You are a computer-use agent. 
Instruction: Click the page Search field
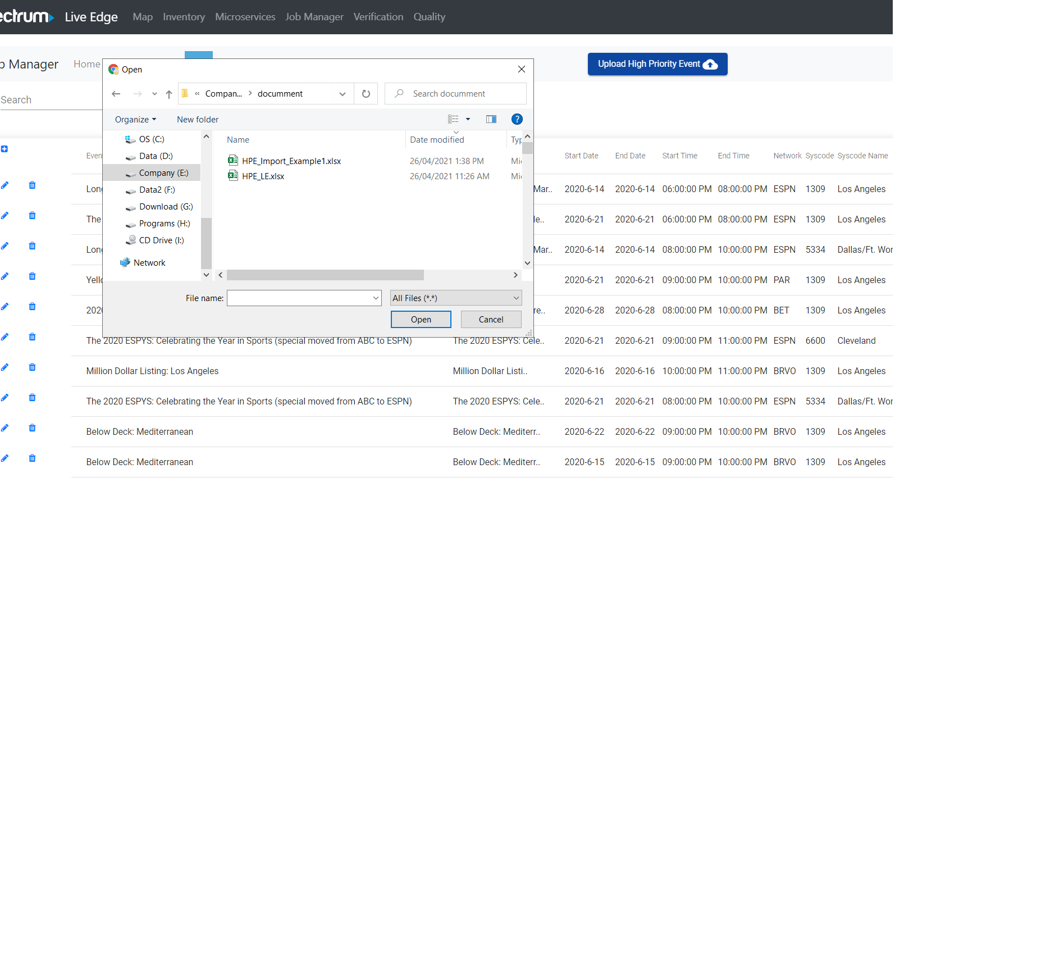[x=51, y=100]
